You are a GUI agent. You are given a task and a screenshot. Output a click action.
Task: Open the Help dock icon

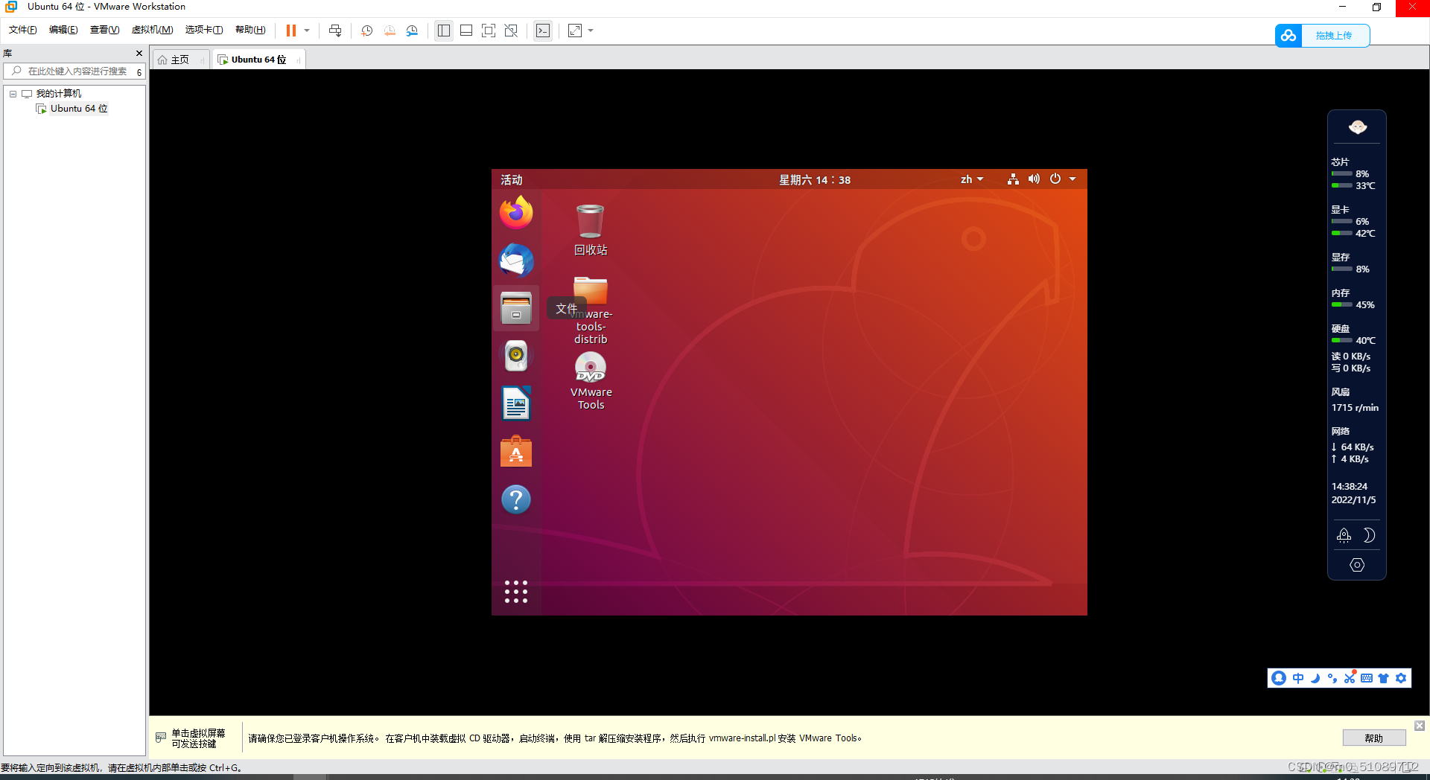[516, 499]
